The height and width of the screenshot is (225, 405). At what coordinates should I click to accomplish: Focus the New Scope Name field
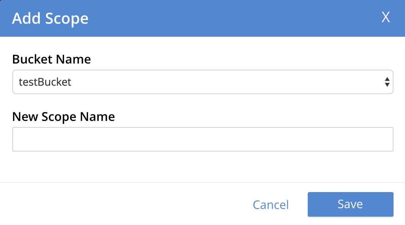[202, 139]
